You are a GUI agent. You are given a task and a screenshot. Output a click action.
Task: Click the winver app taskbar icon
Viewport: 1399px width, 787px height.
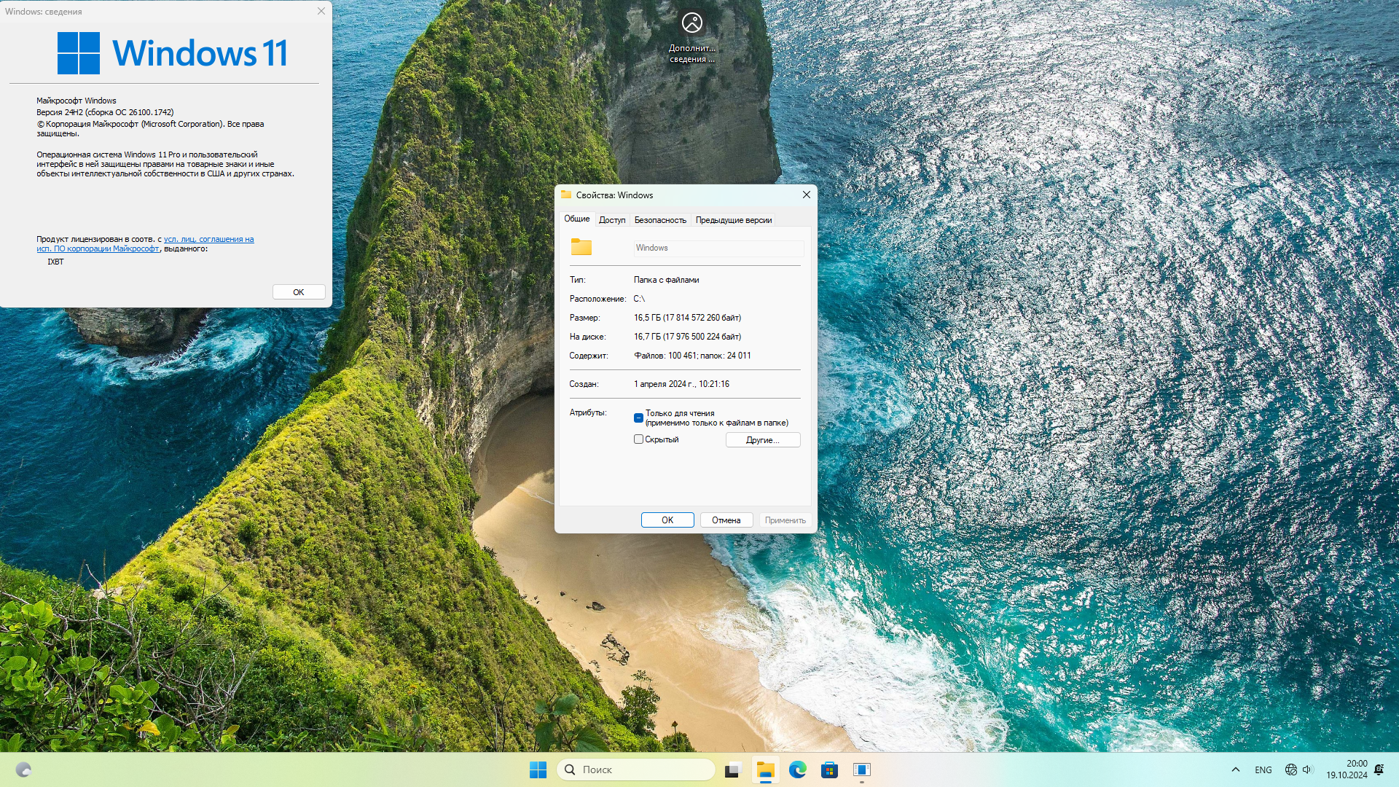pyautogui.click(x=862, y=770)
